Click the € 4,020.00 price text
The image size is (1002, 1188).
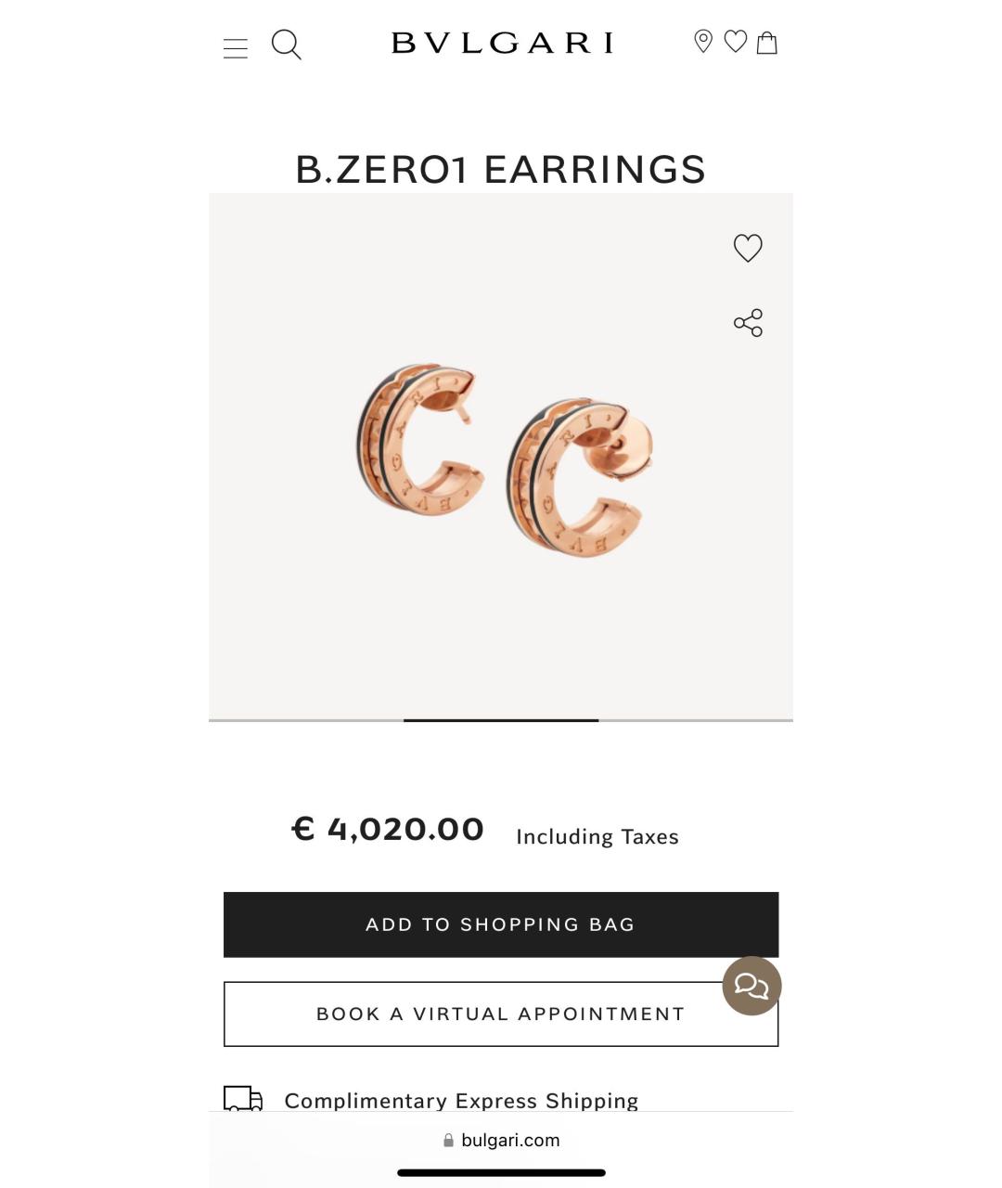pos(386,829)
